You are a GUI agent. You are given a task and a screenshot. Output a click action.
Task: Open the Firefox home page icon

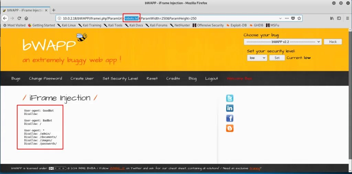tap(26, 18)
